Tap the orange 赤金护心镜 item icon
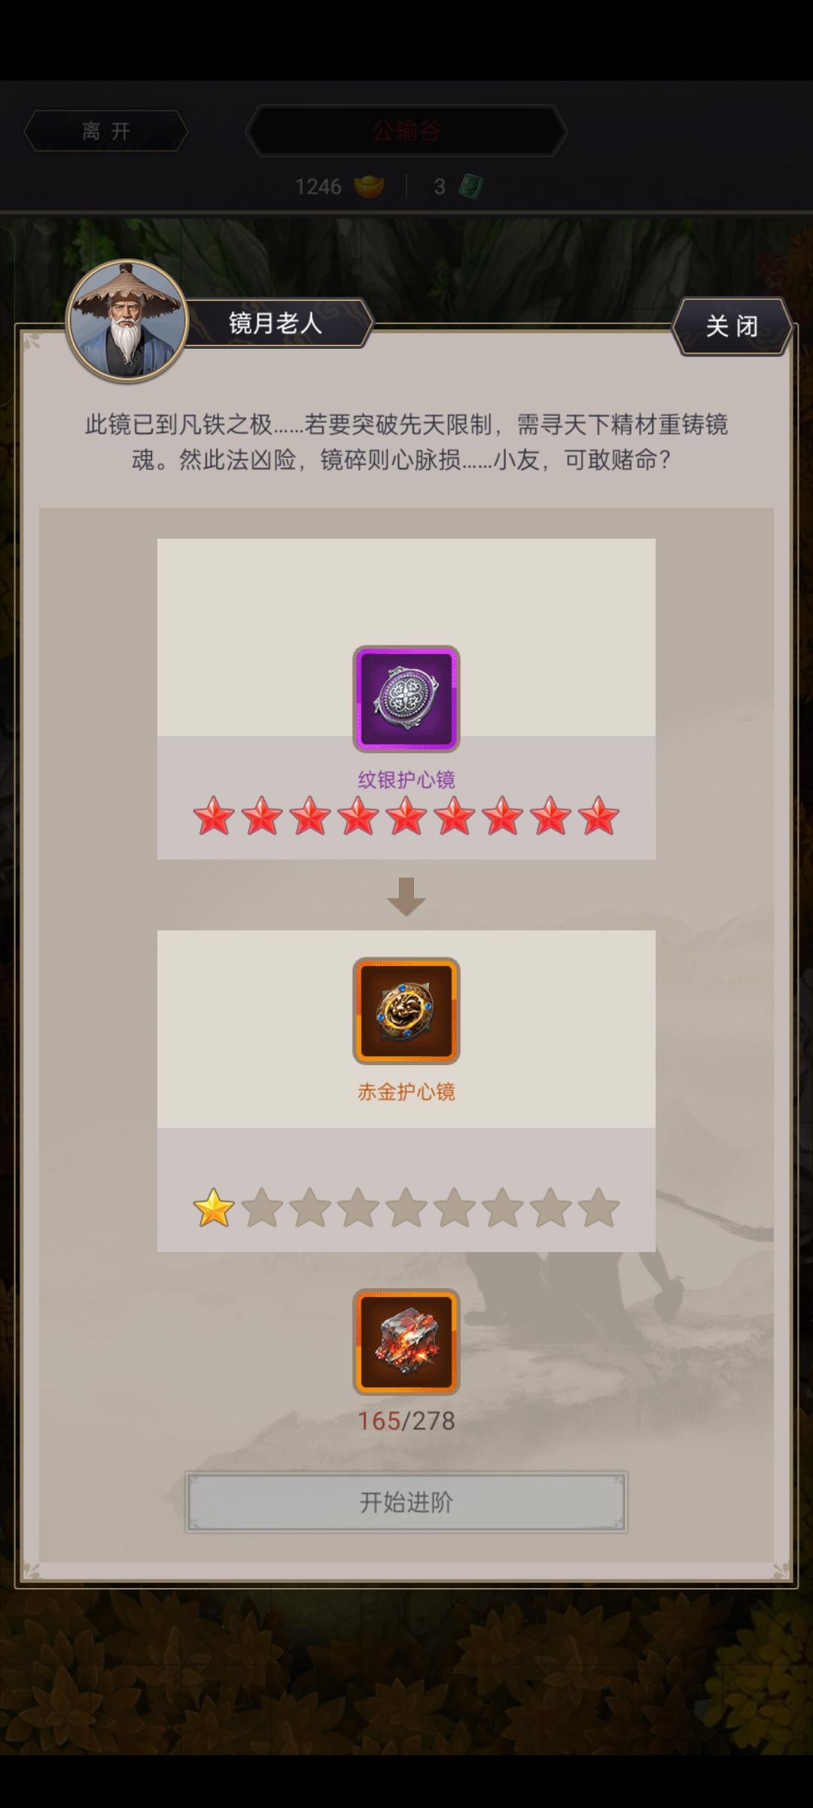Image resolution: width=813 pixels, height=1808 pixels. coord(406,1010)
